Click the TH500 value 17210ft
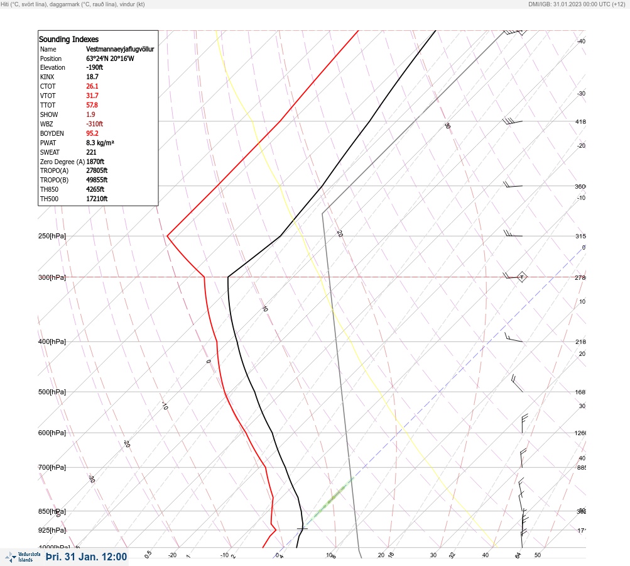The image size is (630, 566). (x=97, y=199)
